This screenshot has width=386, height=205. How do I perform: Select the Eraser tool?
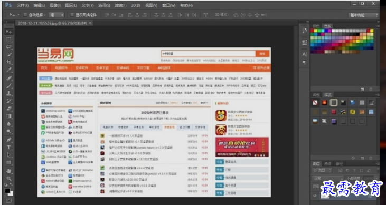(x=9, y=109)
